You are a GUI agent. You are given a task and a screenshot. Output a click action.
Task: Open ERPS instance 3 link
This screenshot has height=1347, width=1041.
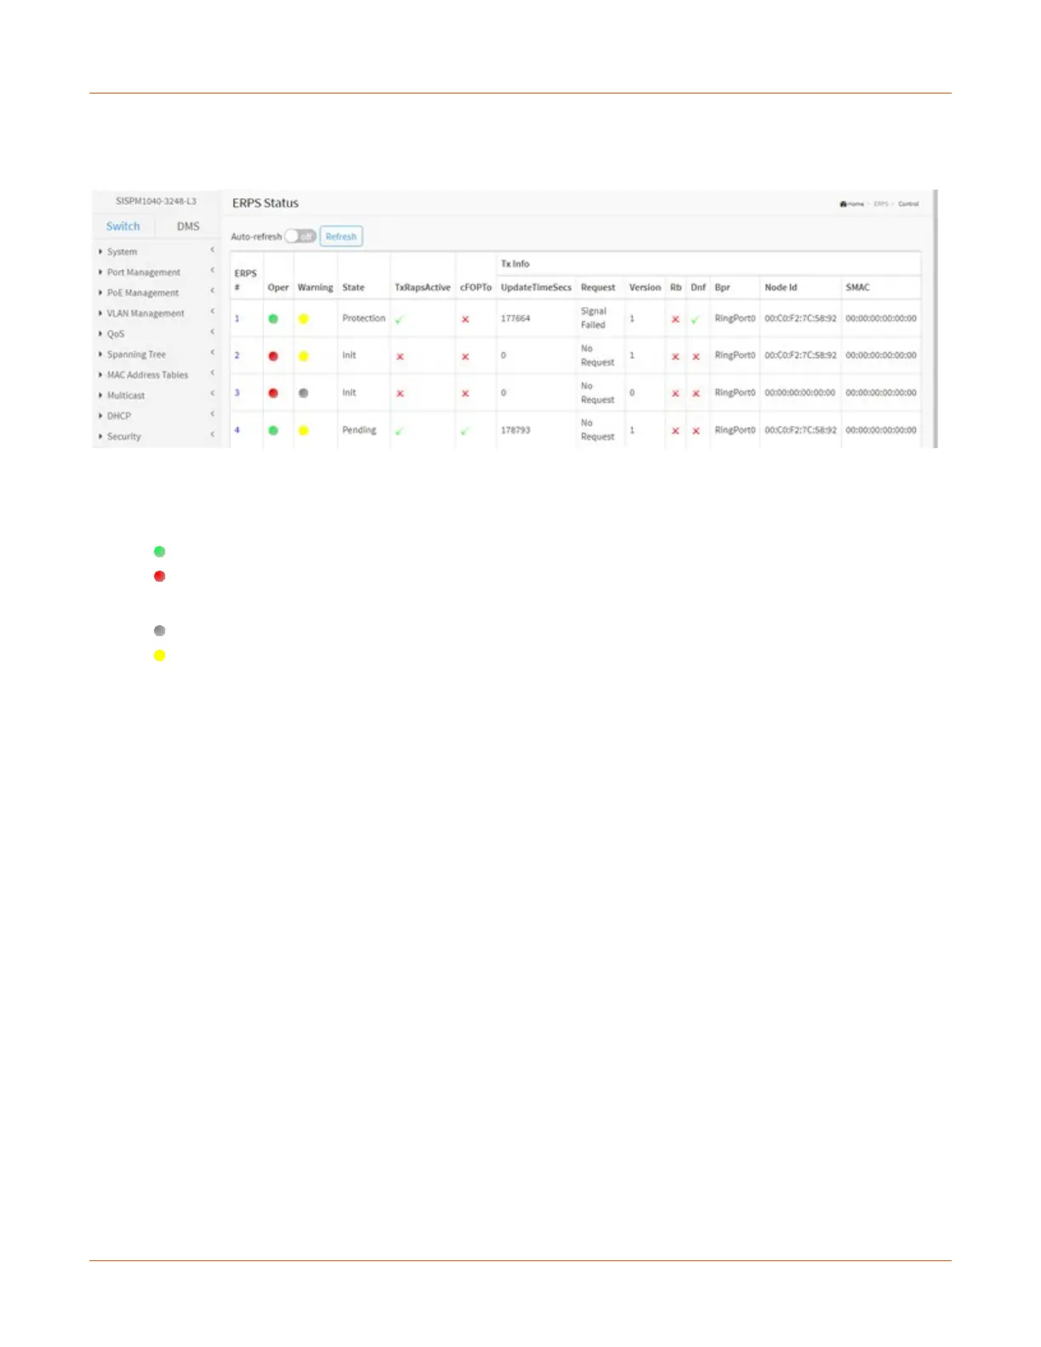237,393
